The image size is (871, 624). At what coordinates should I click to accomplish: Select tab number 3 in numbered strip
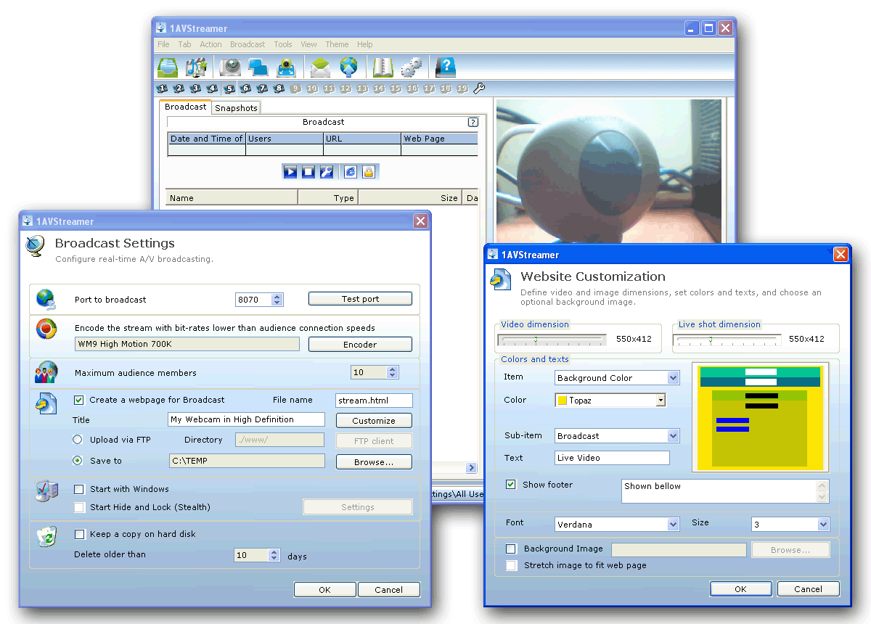pos(195,89)
